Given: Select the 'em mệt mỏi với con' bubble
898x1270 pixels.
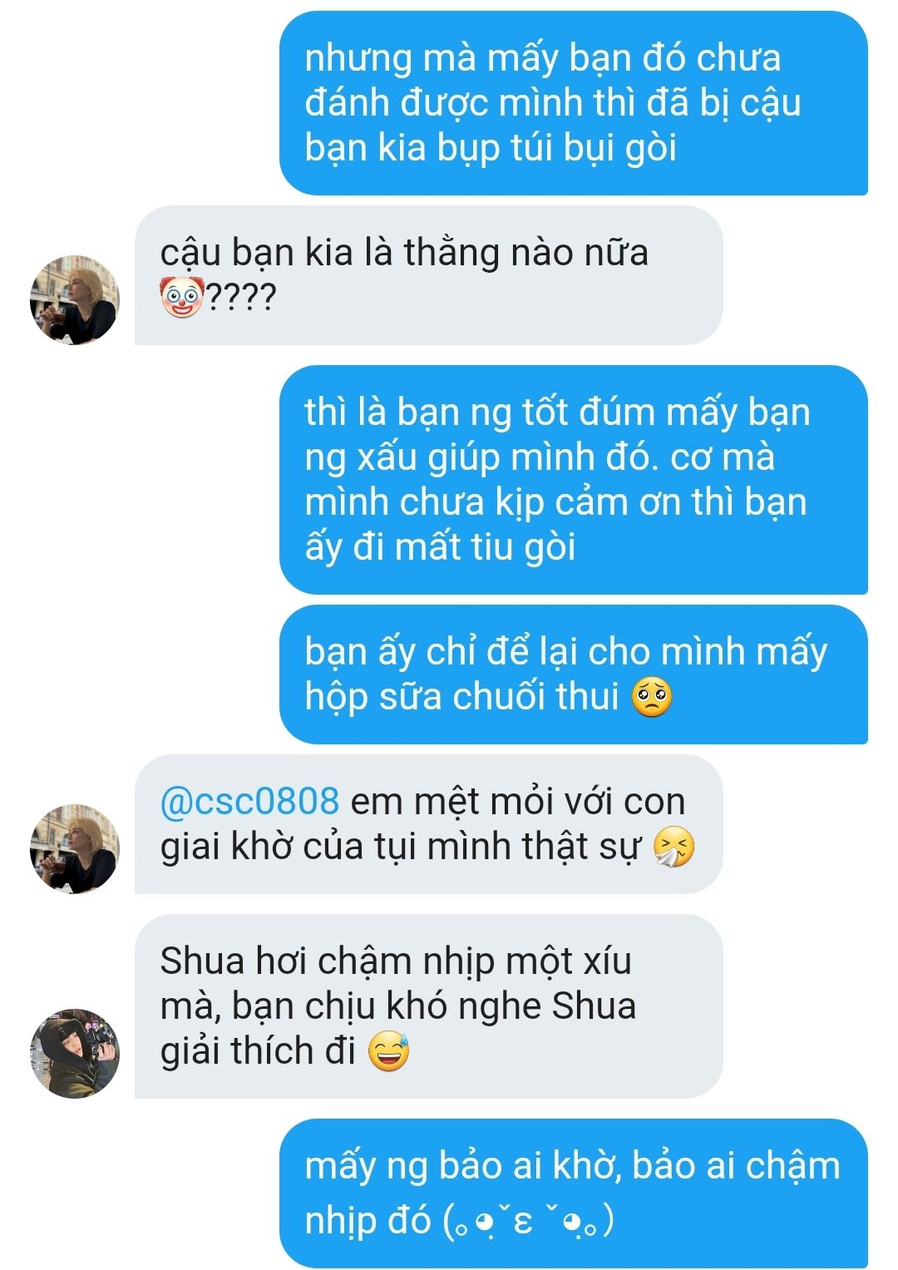Looking at the screenshot, I should coord(428,824).
